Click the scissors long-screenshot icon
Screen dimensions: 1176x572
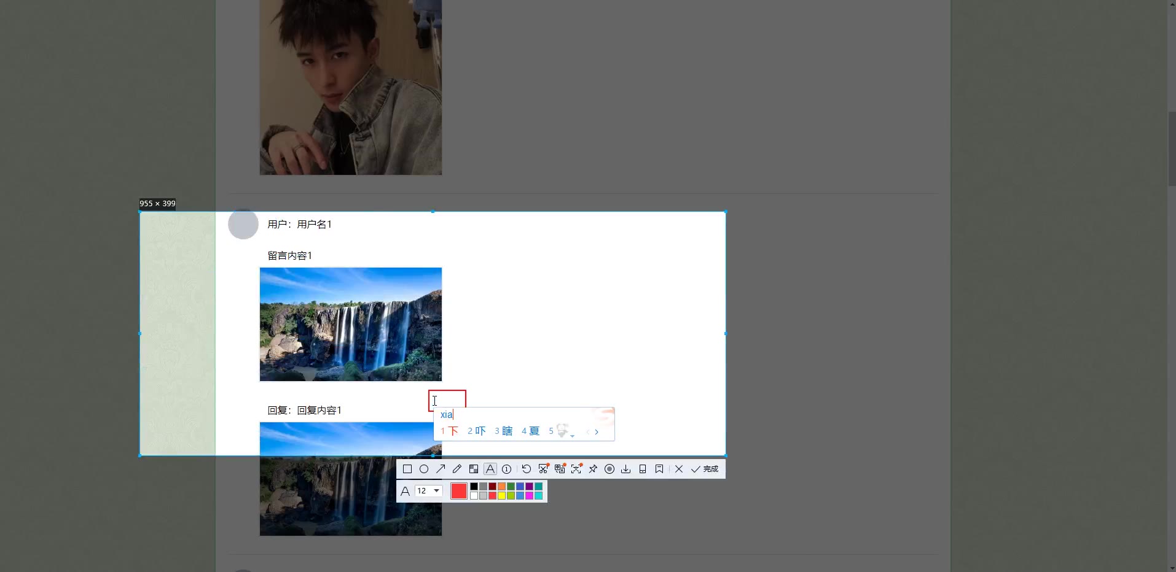pyautogui.click(x=543, y=469)
